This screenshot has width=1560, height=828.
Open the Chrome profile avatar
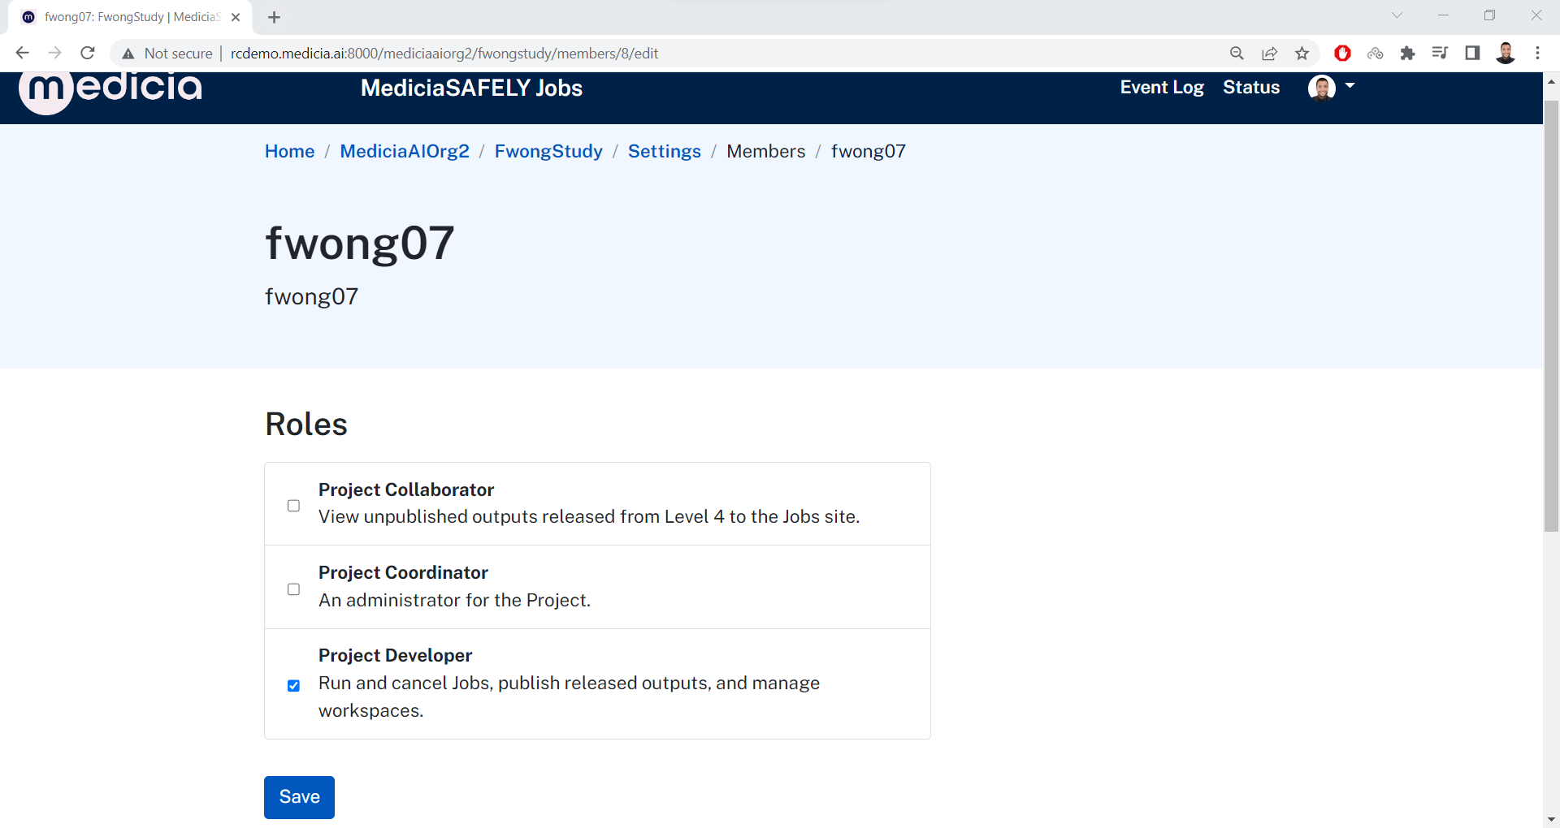click(x=1506, y=54)
